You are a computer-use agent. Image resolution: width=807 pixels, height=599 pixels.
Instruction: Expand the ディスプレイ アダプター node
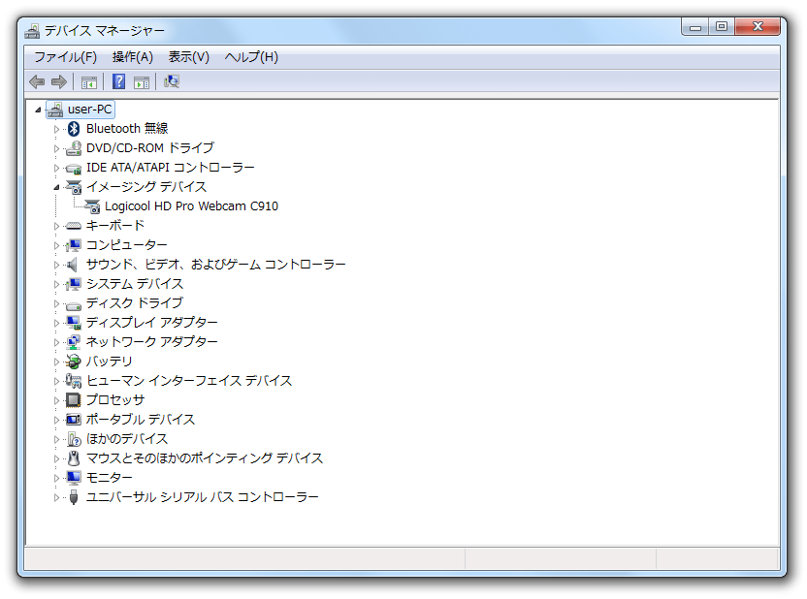[x=56, y=324]
